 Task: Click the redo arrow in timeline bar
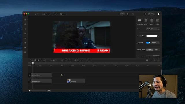158,60
